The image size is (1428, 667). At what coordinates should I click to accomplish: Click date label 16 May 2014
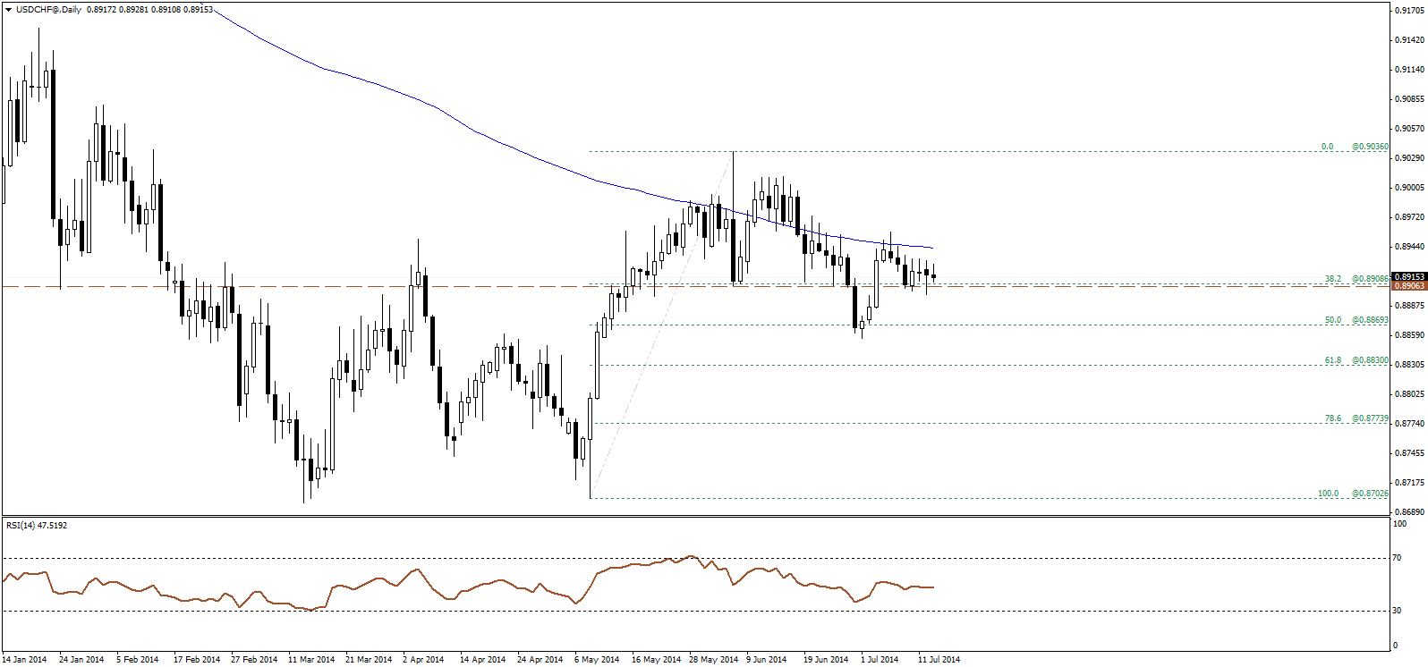[656, 660]
